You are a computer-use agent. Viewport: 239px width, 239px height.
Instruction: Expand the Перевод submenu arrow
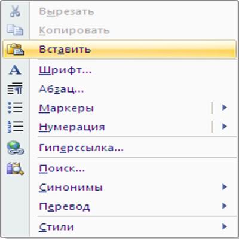coord(225,206)
